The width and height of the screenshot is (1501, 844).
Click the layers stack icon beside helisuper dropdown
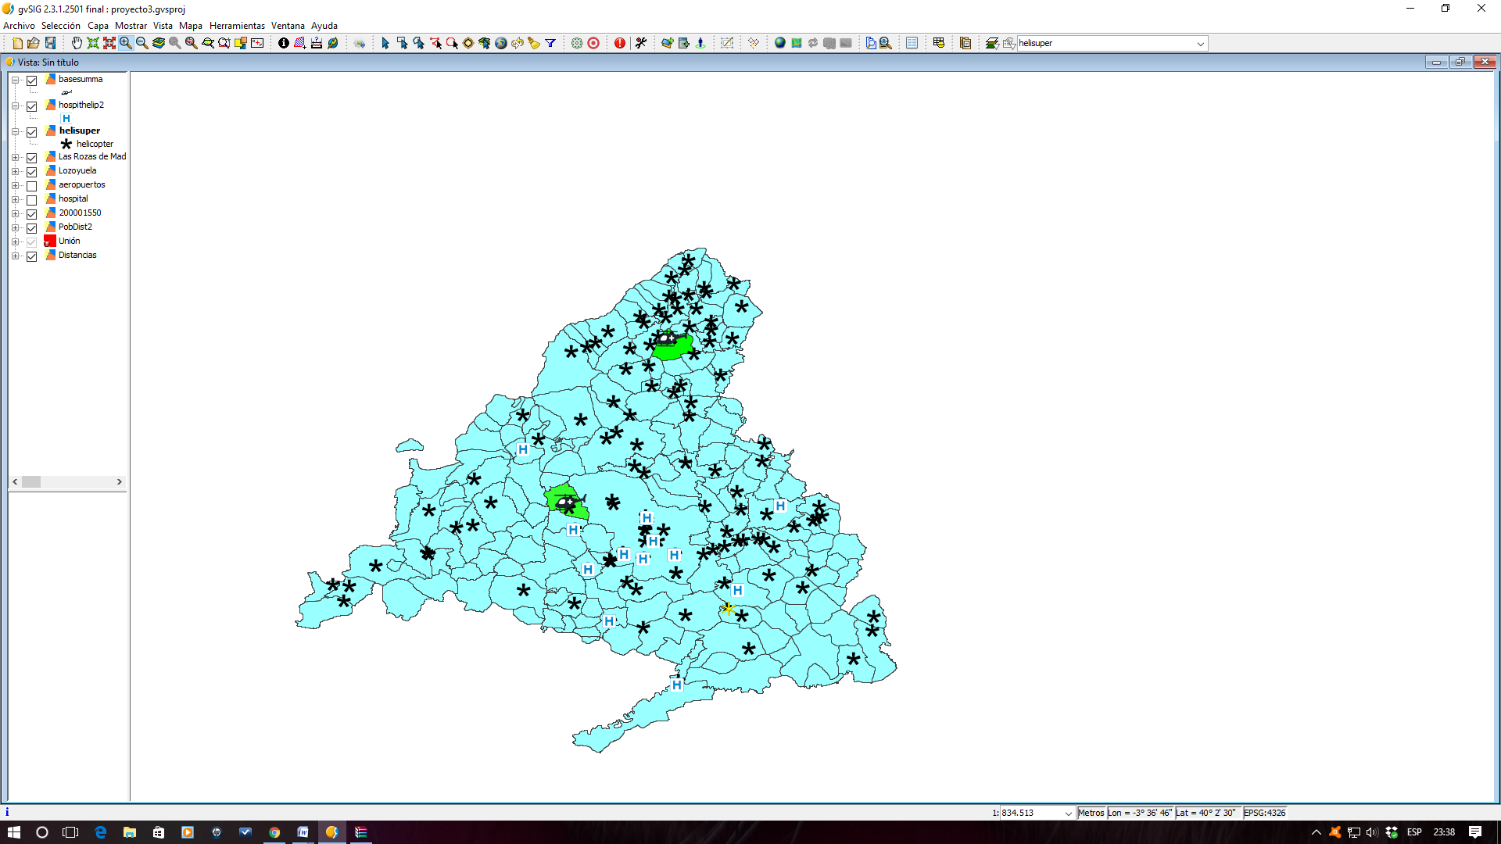point(992,43)
